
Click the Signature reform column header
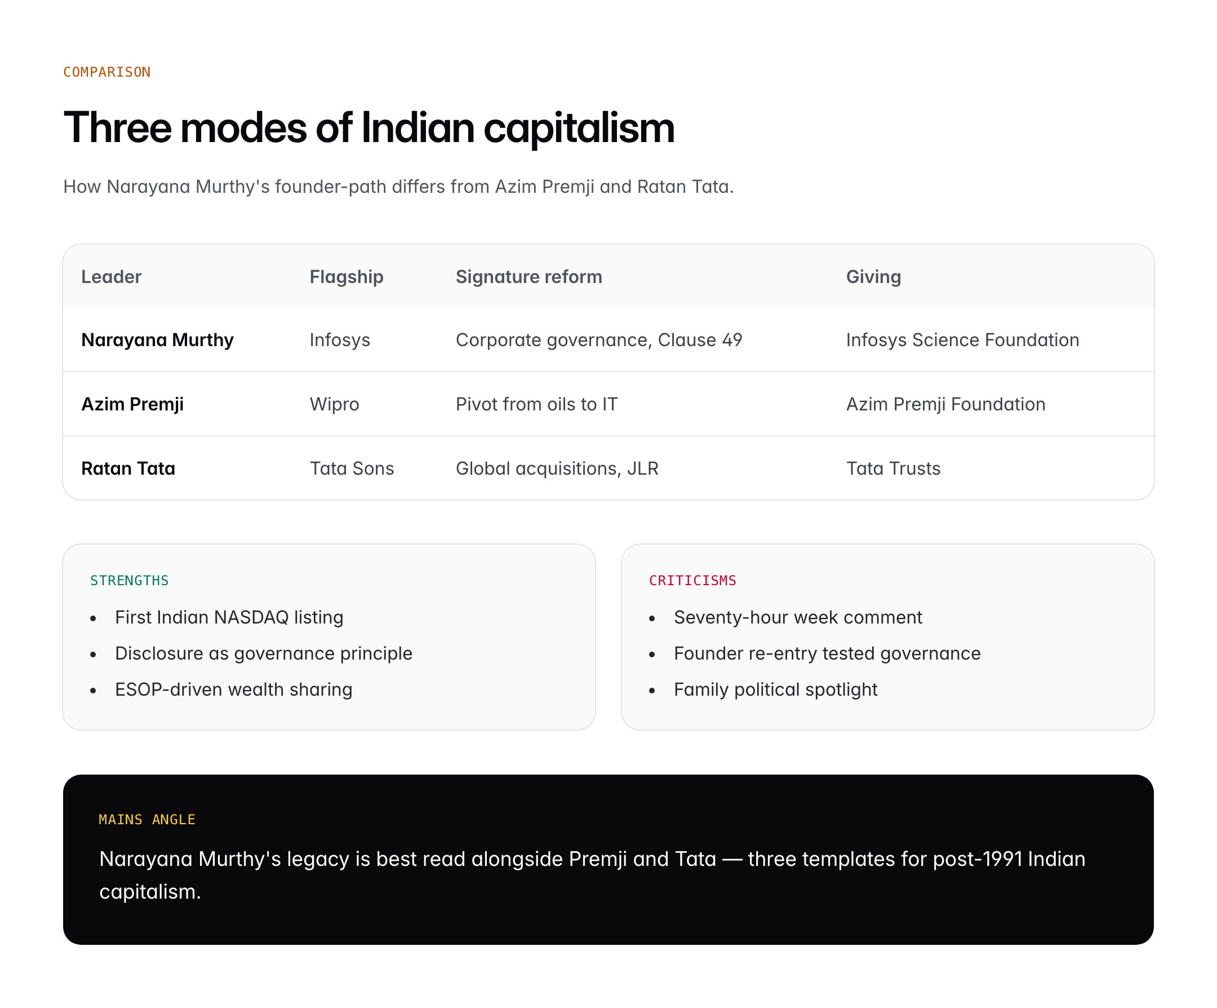[528, 277]
